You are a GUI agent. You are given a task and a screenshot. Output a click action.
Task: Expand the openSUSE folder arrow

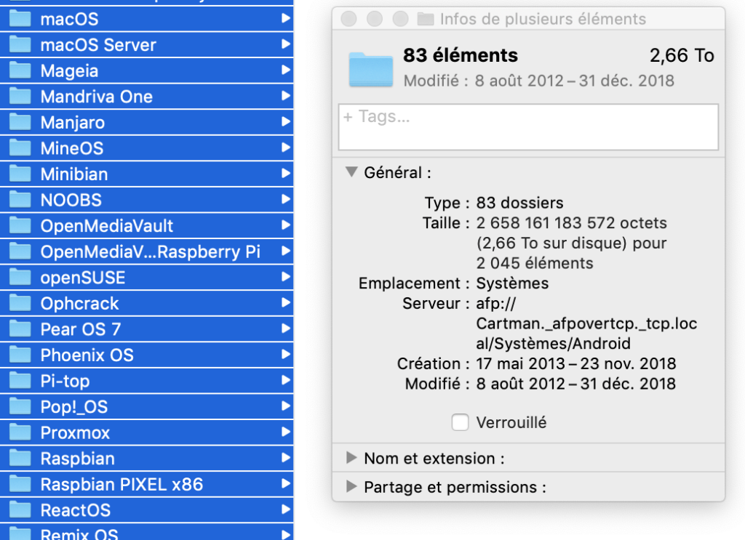pyautogui.click(x=285, y=277)
